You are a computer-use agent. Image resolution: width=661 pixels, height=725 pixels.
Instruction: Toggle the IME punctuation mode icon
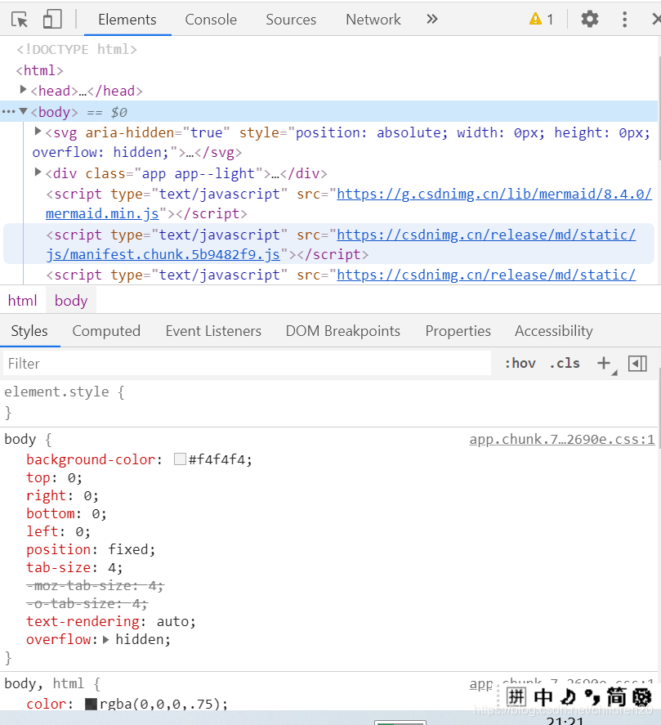point(592,696)
